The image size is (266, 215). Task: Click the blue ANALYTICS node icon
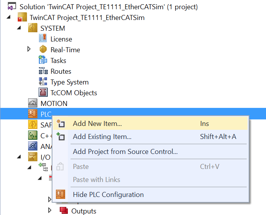[32, 146]
